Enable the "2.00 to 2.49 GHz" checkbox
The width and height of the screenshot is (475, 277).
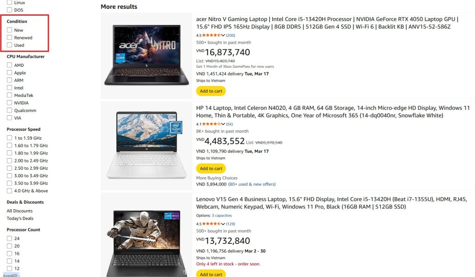10,161
